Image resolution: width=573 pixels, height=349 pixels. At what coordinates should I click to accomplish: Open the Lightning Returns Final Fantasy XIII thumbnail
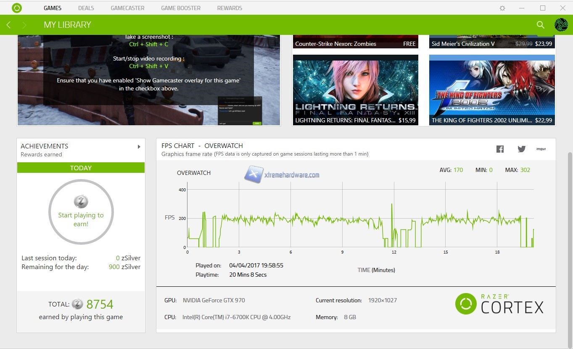click(355, 90)
